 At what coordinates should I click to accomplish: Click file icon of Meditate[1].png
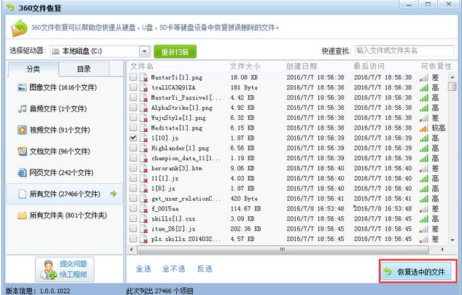[x=144, y=128]
